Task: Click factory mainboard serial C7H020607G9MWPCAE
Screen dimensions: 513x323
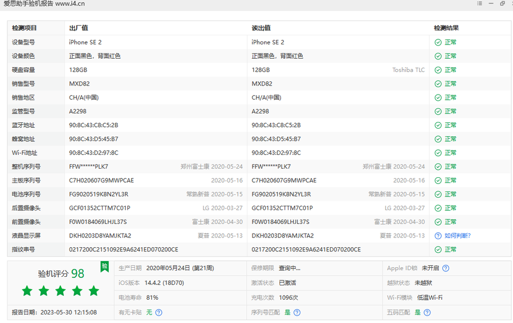Action: 101,181
